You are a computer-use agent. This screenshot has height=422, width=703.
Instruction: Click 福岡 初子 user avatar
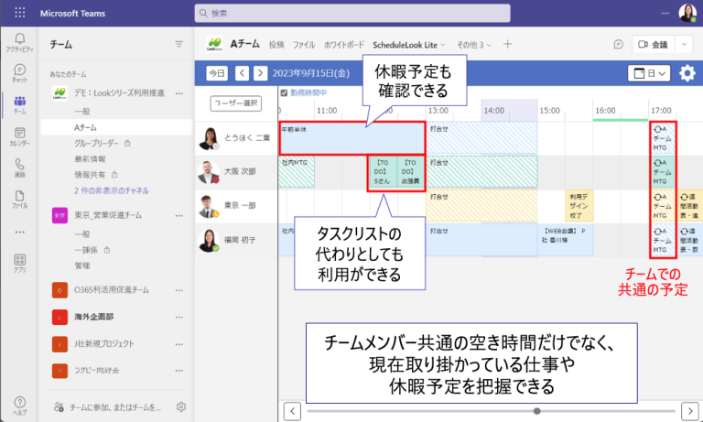(209, 241)
